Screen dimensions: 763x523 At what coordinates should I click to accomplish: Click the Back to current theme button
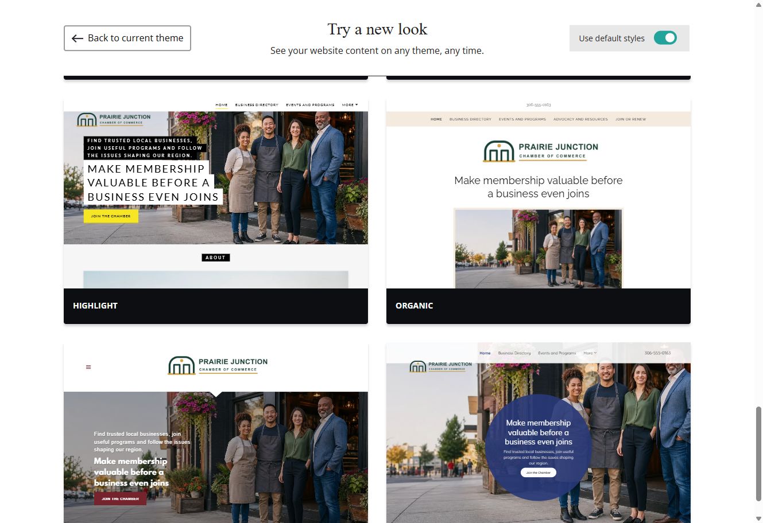pyautogui.click(x=127, y=38)
